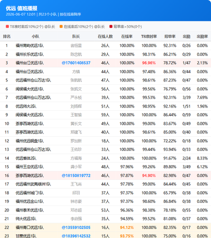Viewport: 211px width, 238px height.
Task: Select team 茶亭西湖优远3队
Action: click(29, 132)
